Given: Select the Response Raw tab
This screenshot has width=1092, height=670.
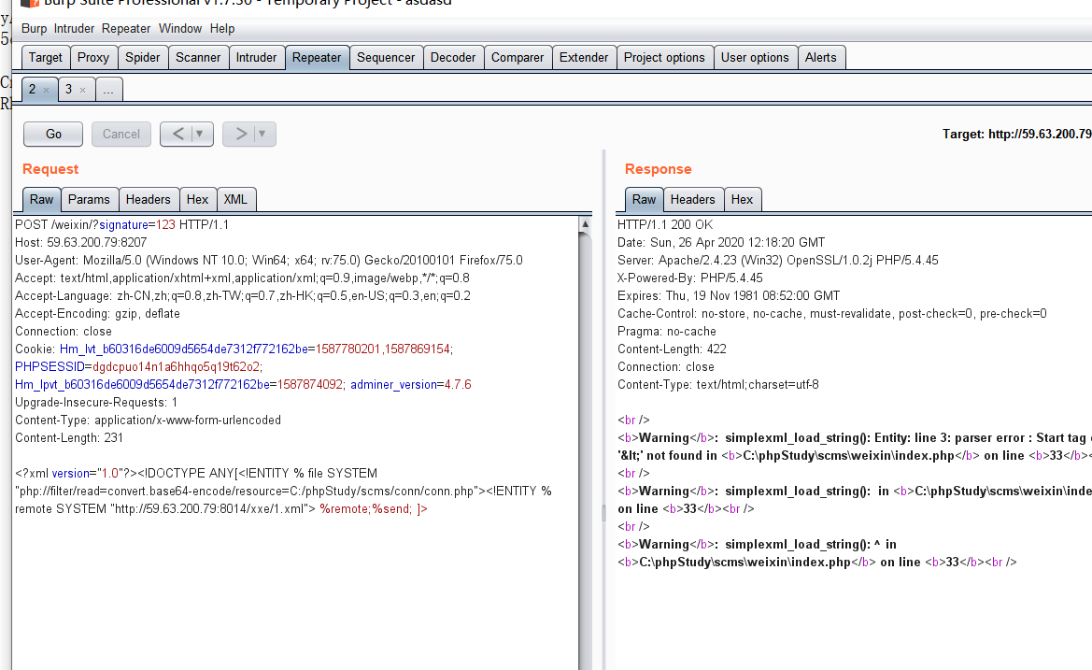Looking at the screenshot, I should [645, 199].
